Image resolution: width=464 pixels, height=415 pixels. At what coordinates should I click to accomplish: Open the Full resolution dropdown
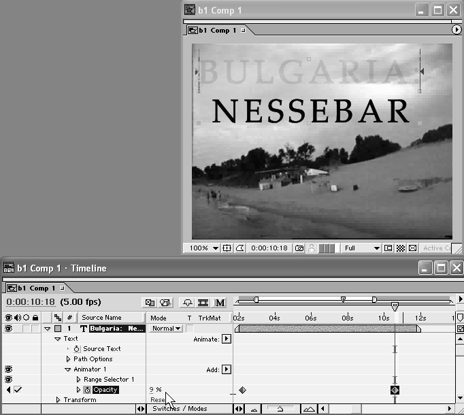(361, 248)
